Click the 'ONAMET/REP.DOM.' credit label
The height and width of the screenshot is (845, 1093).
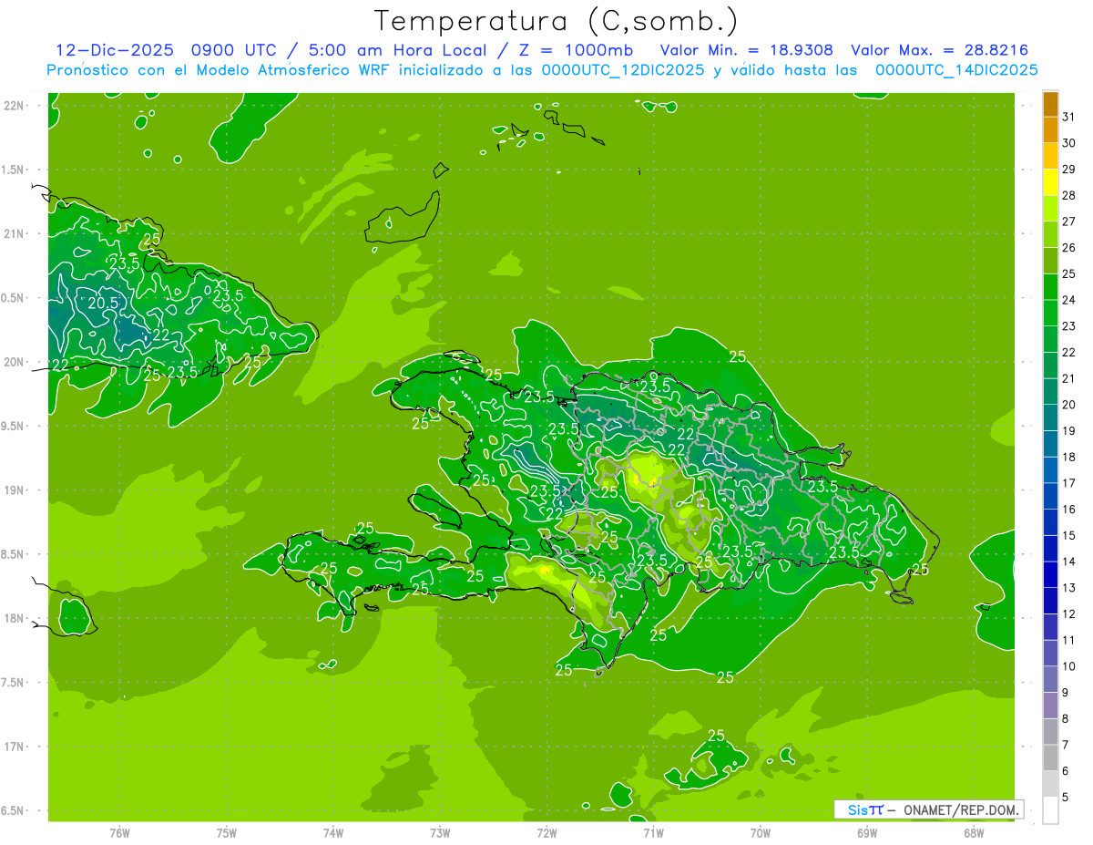(x=960, y=809)
